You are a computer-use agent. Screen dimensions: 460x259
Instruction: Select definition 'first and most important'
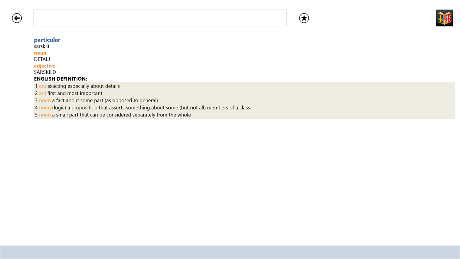coord(75,93)
